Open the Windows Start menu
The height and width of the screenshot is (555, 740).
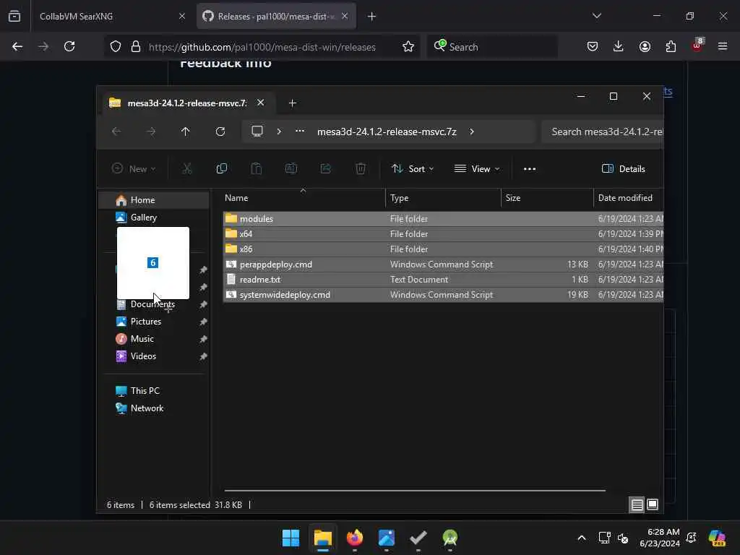point(291,538)
